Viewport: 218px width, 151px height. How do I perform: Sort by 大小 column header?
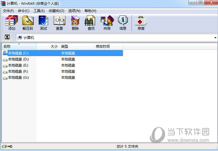pyautogui.click(x=48, y=46)
